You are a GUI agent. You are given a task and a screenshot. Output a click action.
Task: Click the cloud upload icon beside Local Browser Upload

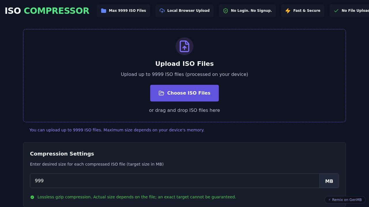point(162,11)
